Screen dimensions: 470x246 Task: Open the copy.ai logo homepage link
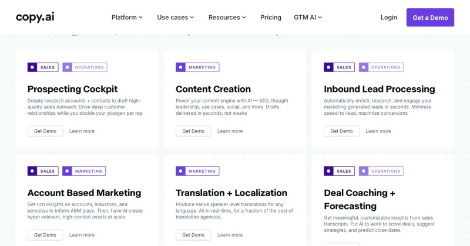[x=35, y=18]
